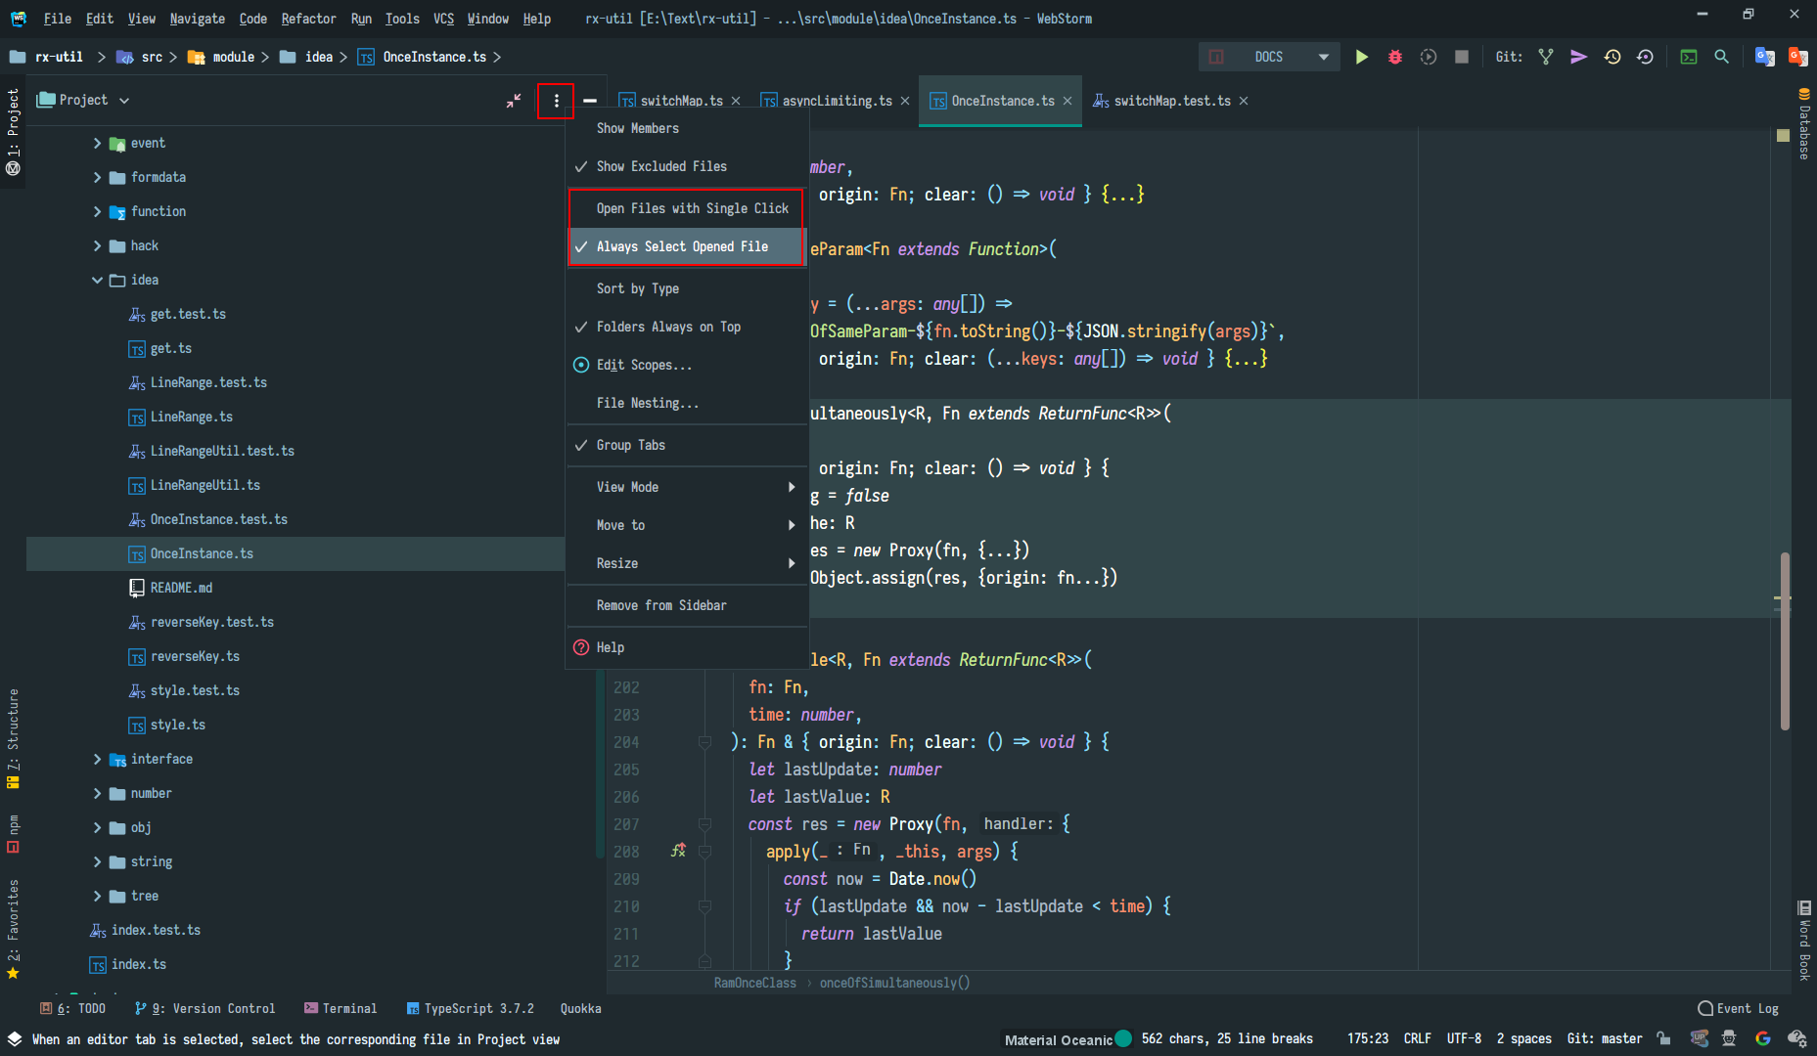
Task: Click the hat-and-glasses icon in status bar
Action: (x=1729, y=1038)
